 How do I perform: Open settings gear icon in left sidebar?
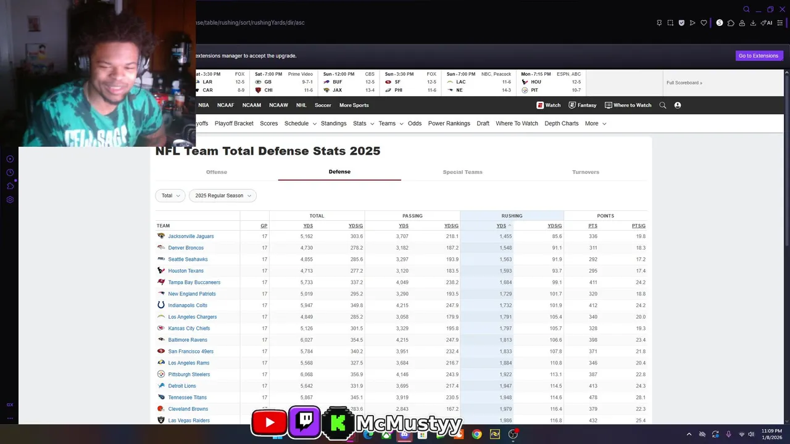(10, 200)
